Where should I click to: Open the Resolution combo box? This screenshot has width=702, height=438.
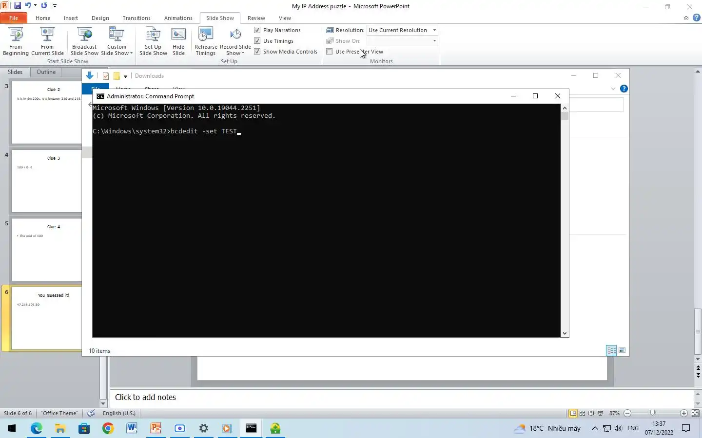click(x=402, y=30)
